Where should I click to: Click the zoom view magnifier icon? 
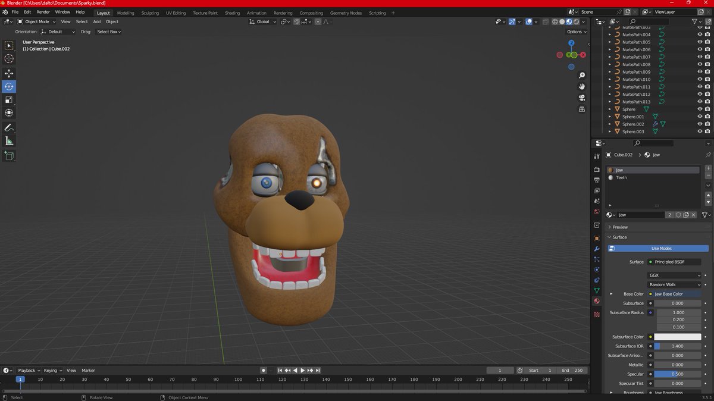tap(582, 76)
